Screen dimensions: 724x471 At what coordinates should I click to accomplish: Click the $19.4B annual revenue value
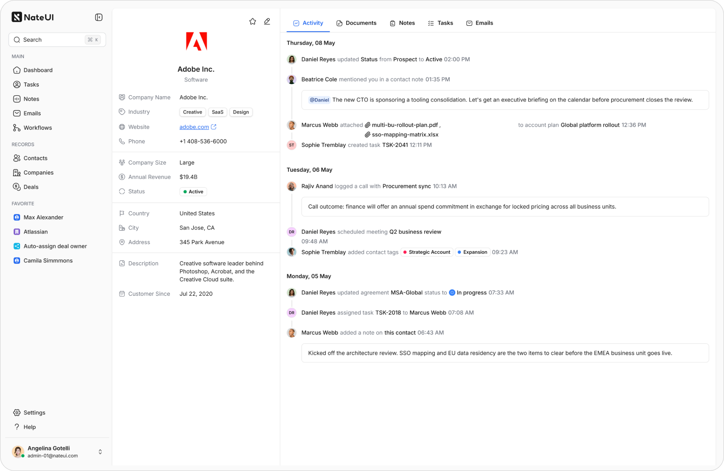(x=188, y=177)
